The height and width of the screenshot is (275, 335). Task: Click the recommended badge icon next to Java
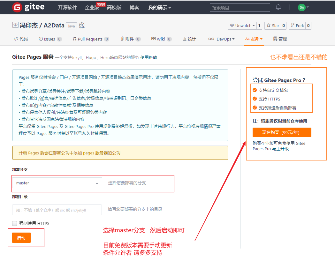82,26
